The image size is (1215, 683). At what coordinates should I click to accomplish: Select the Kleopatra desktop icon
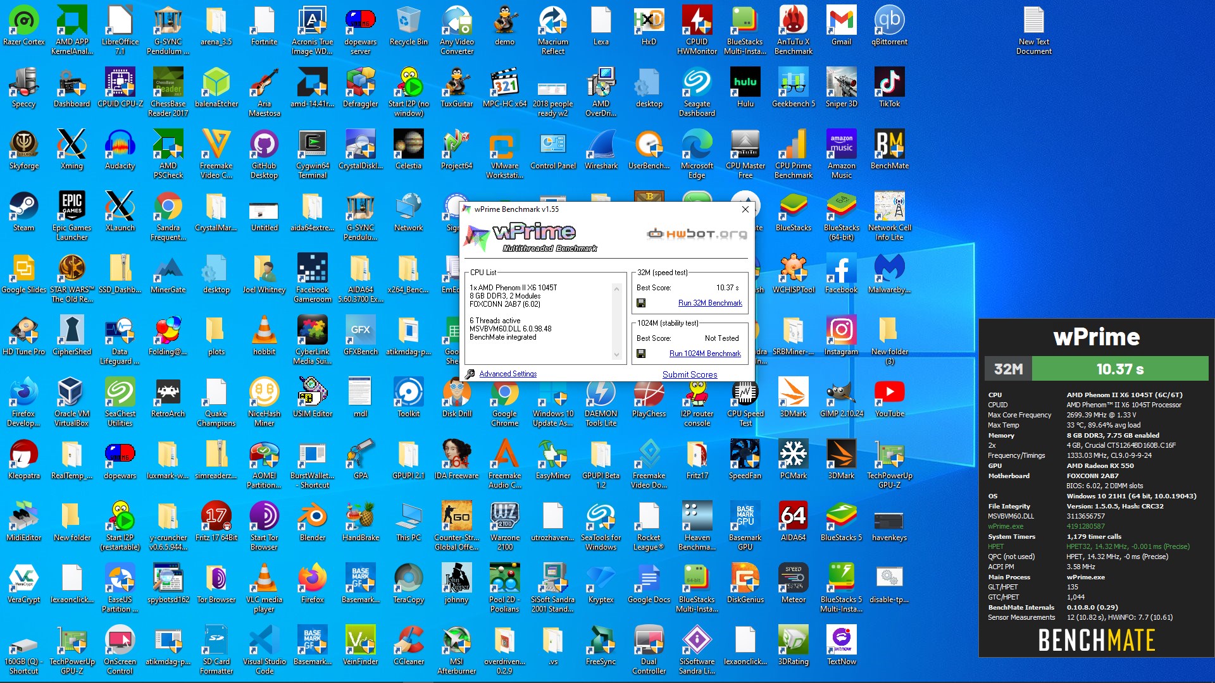(x=24, y=460)
